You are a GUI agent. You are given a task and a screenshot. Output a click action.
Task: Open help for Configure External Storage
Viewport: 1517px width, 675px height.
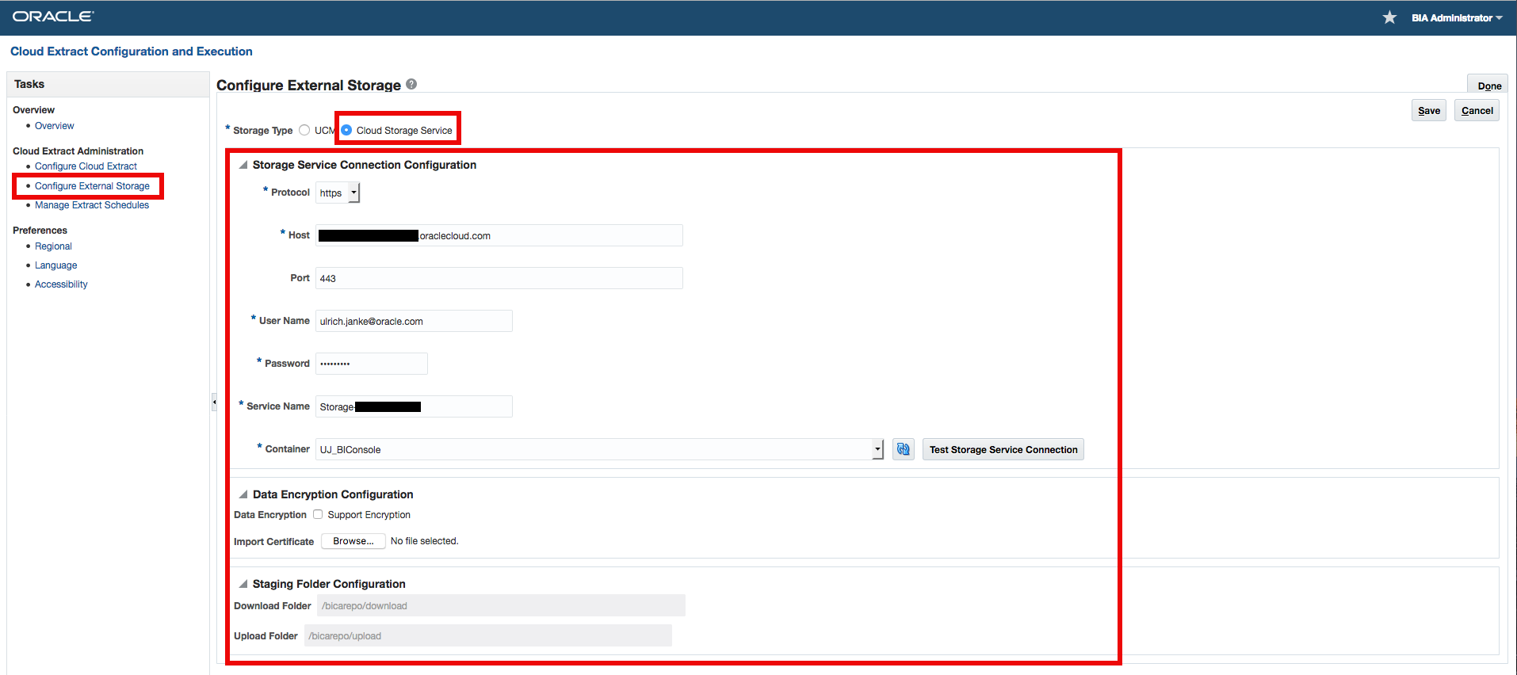[411, 84]
